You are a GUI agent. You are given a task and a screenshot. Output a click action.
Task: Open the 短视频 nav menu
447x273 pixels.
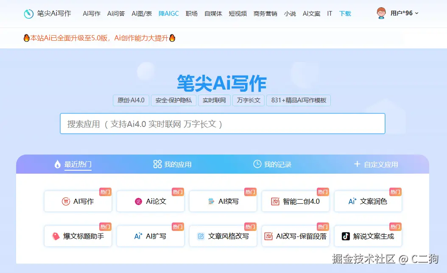point(238,14)
